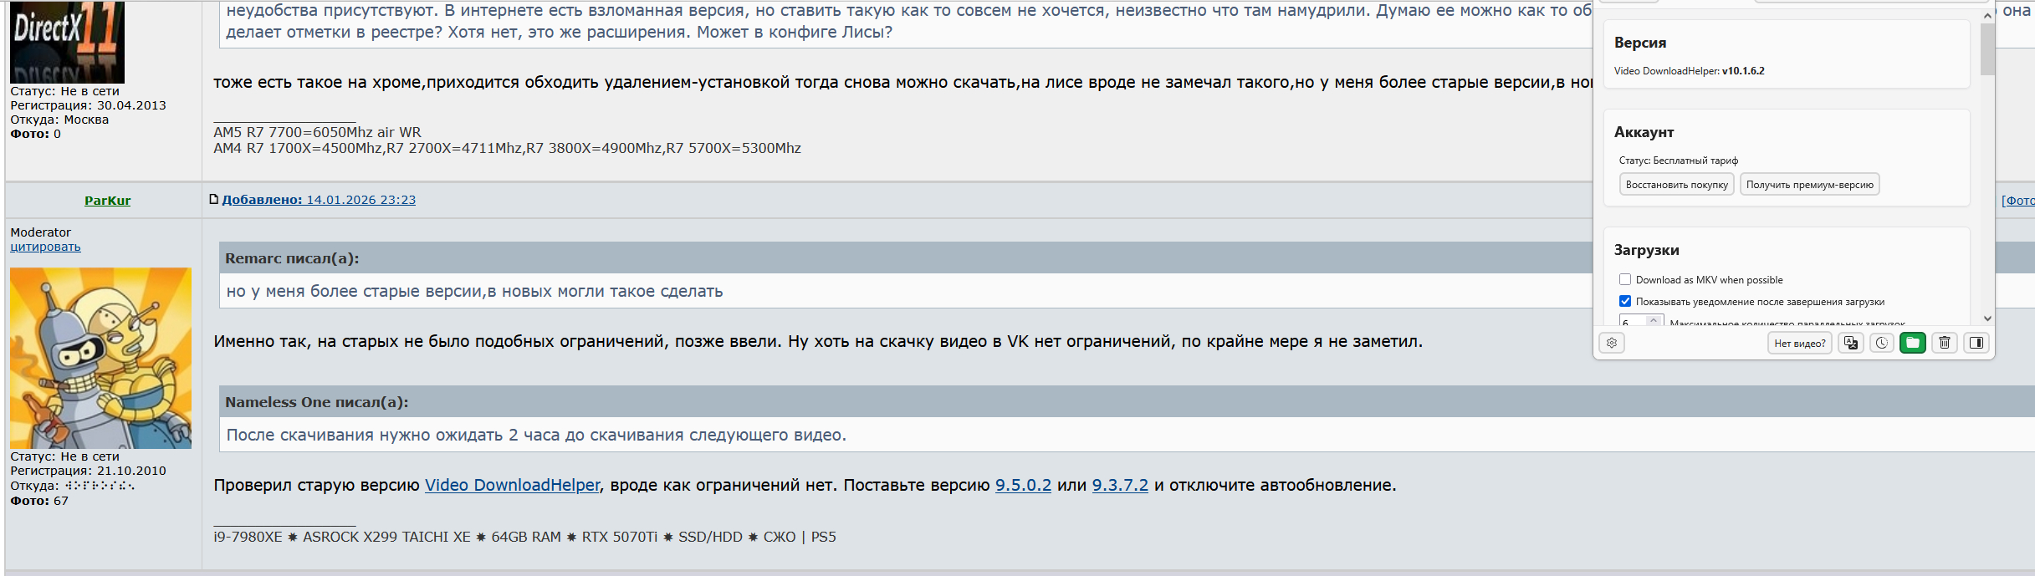Screen dimensions: 2035x576
Task: Toggle the sidebar panel icon
Action: click(1976, 343)
